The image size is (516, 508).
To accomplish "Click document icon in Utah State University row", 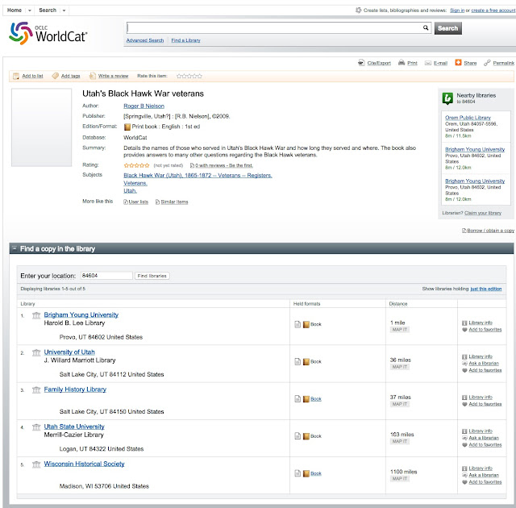I will point(298,436).
